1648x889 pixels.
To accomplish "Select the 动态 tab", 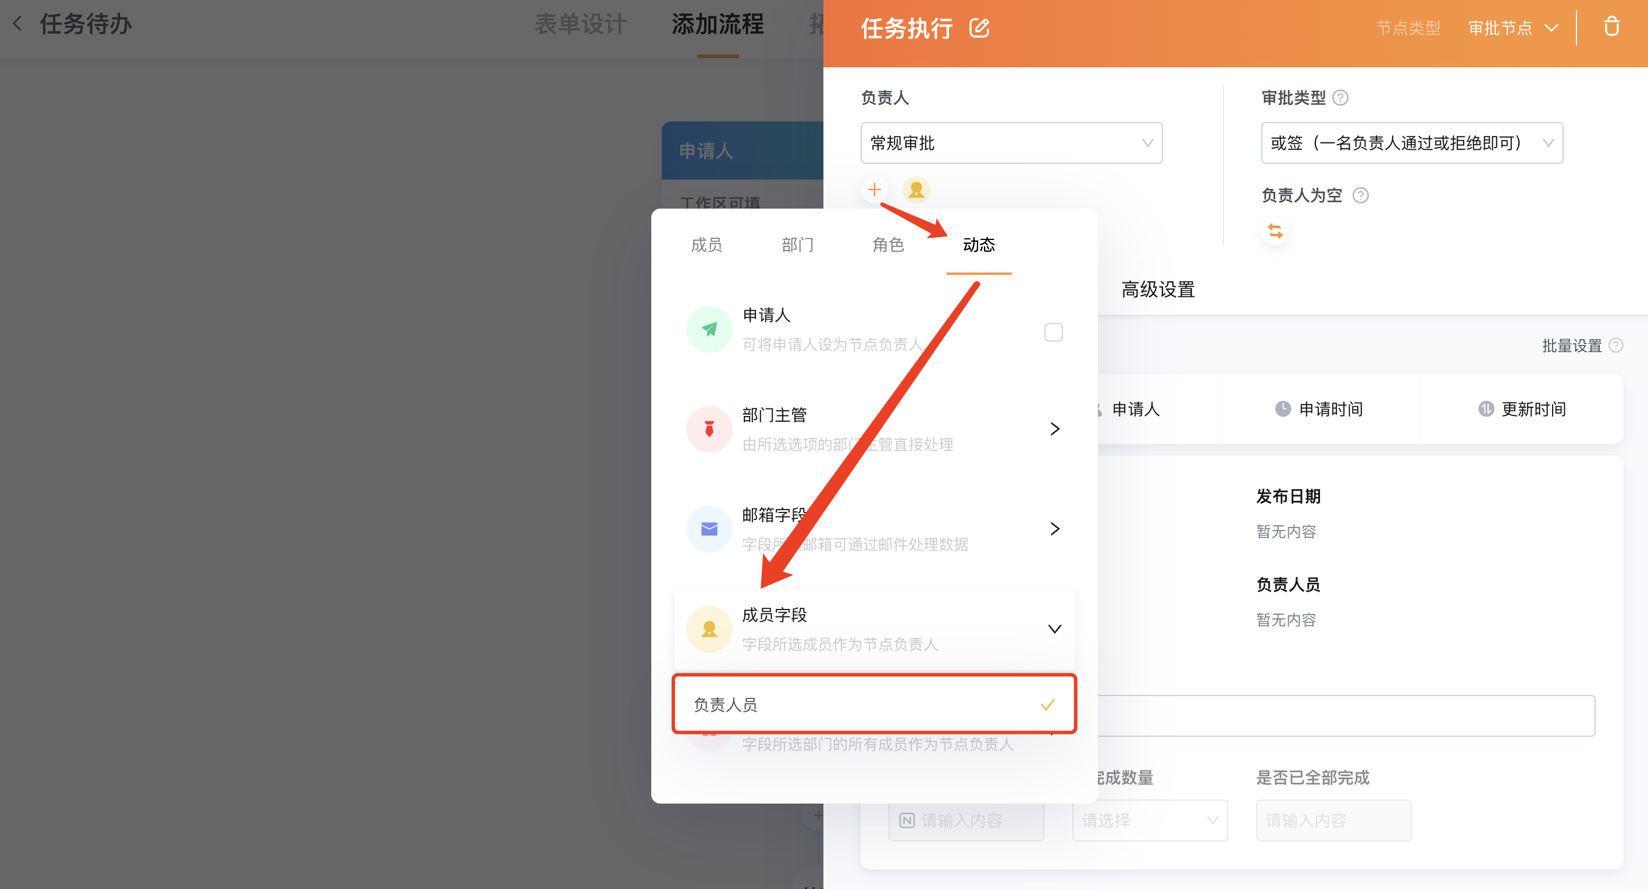I will pos(979,245).
